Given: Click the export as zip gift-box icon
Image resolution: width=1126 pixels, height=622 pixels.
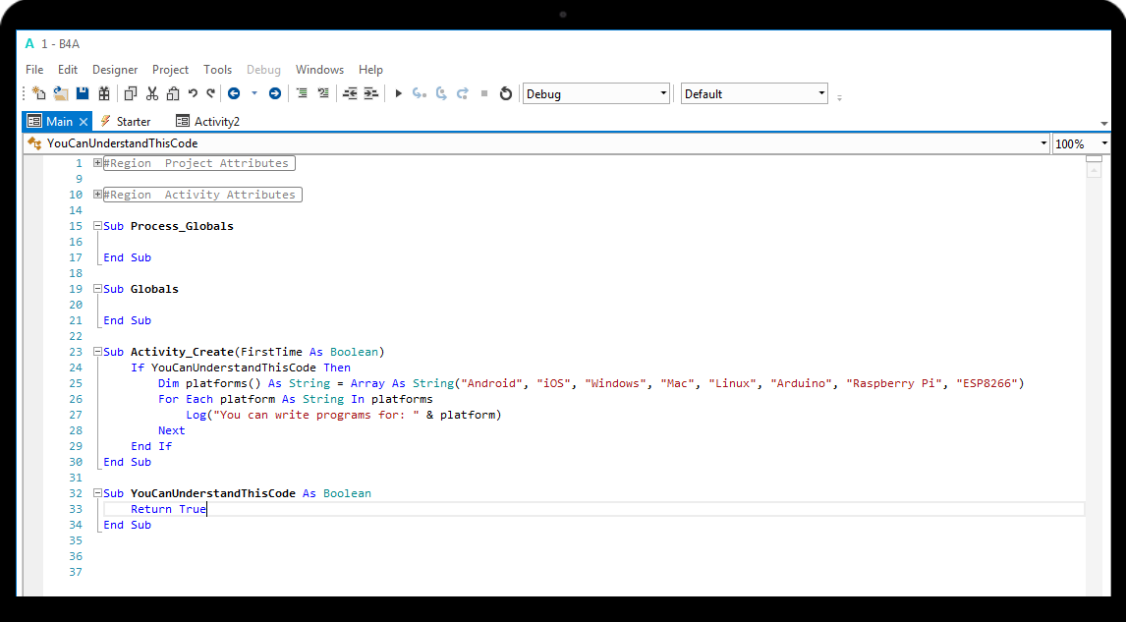Looking at the screenshot, I should (104, 93).
